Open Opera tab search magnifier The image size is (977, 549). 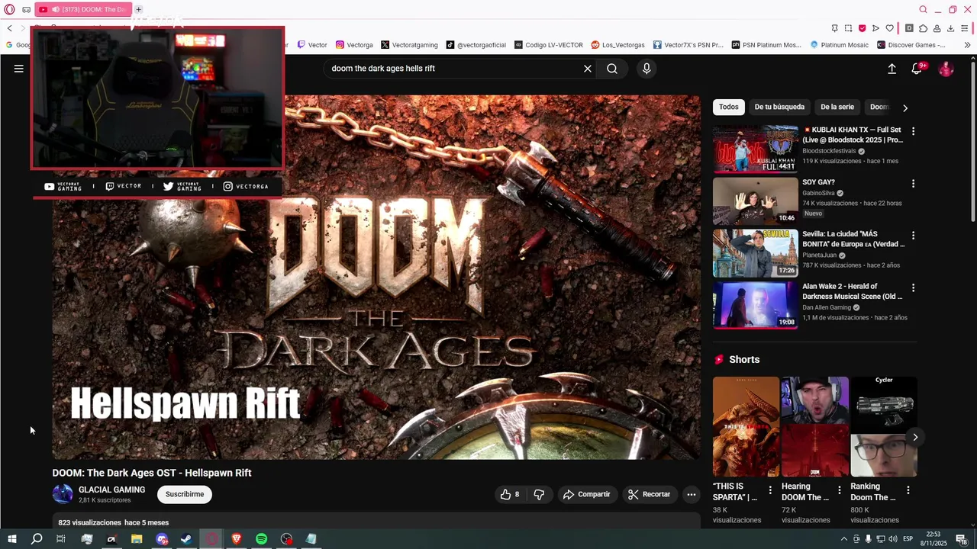pos(923,9)
